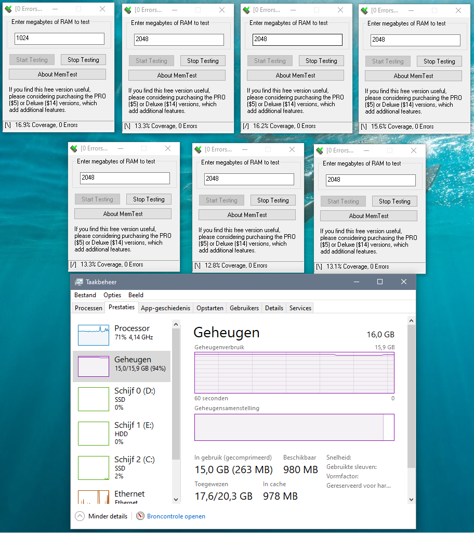This screenshot has height=533, width=474.
Task: Select the Ethernet network graph
Action: (94, 497)
